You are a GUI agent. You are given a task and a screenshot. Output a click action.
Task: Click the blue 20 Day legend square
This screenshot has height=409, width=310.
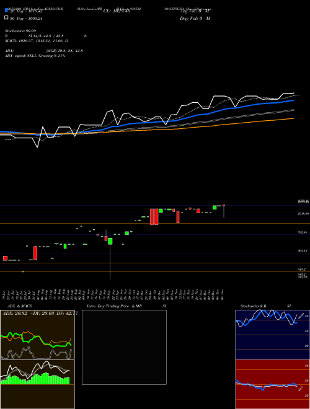tap(6, 11)
